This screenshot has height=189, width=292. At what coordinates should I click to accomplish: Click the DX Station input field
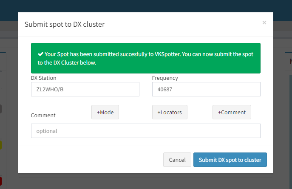(85, 89)
